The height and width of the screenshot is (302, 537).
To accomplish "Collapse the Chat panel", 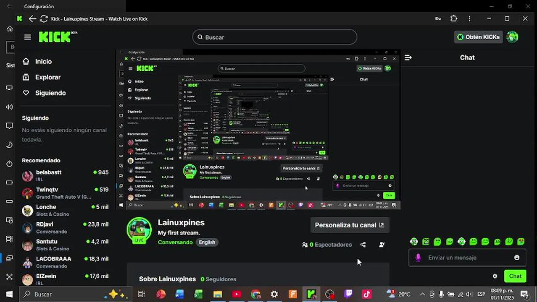I will [408, 57].
